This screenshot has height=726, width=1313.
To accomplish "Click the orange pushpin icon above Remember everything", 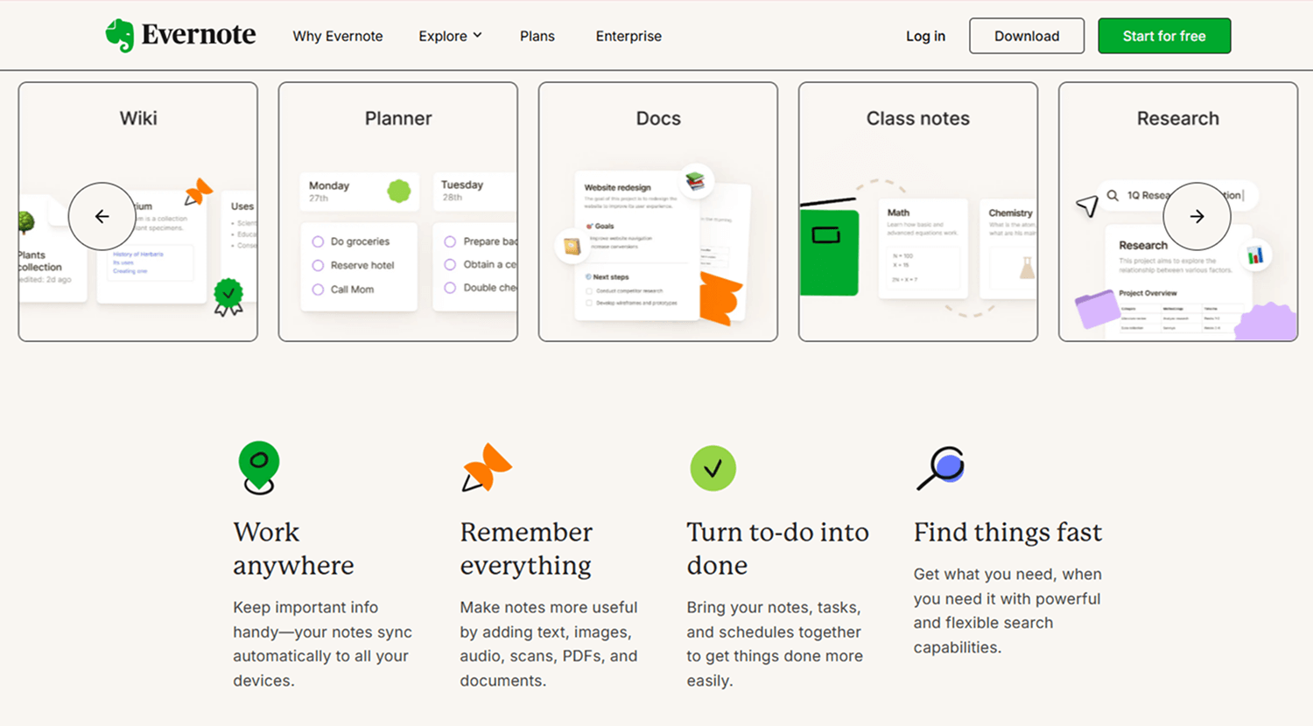I will click(x=487, y=468).
